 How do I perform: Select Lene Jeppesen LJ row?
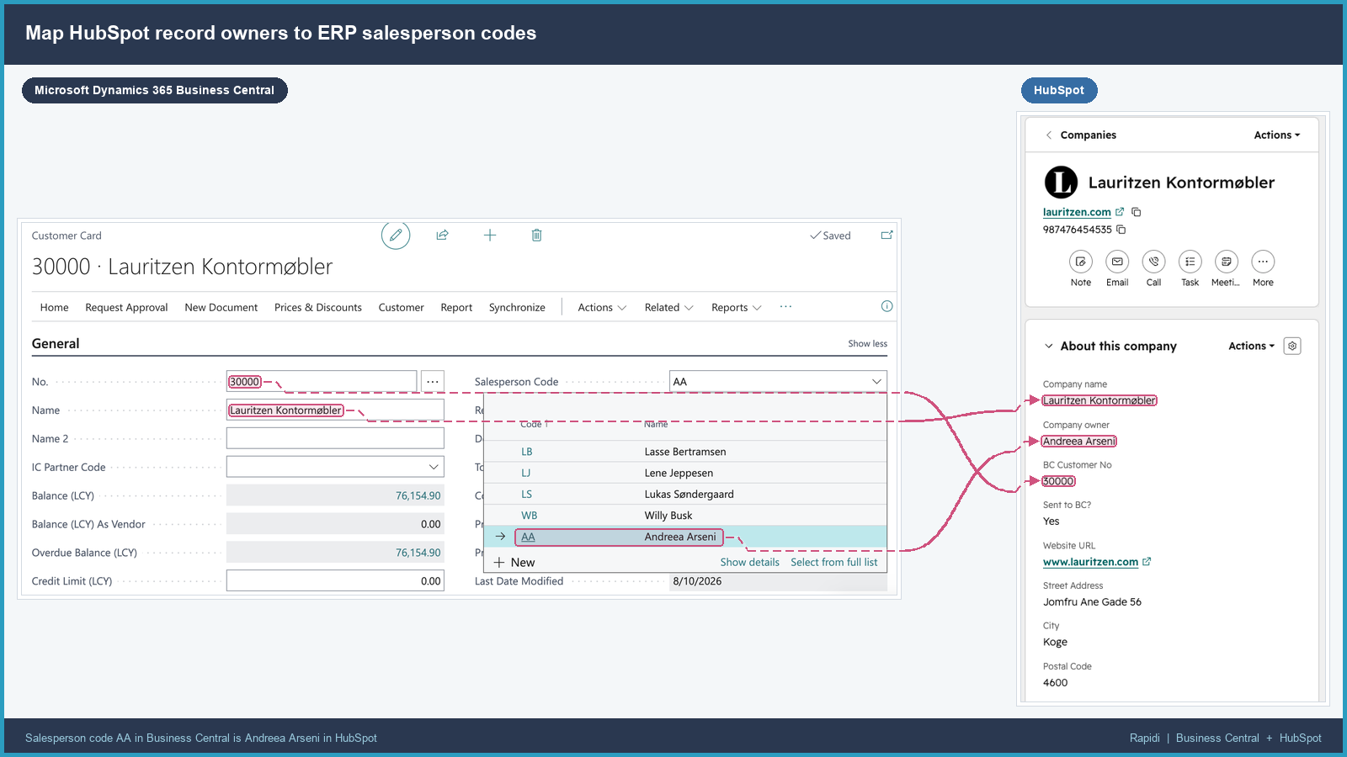[x=685, y=473]
